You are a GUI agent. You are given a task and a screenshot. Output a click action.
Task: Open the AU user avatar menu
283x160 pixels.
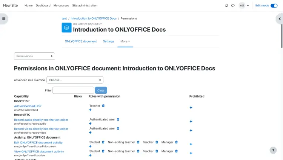[x=242, y=5]
